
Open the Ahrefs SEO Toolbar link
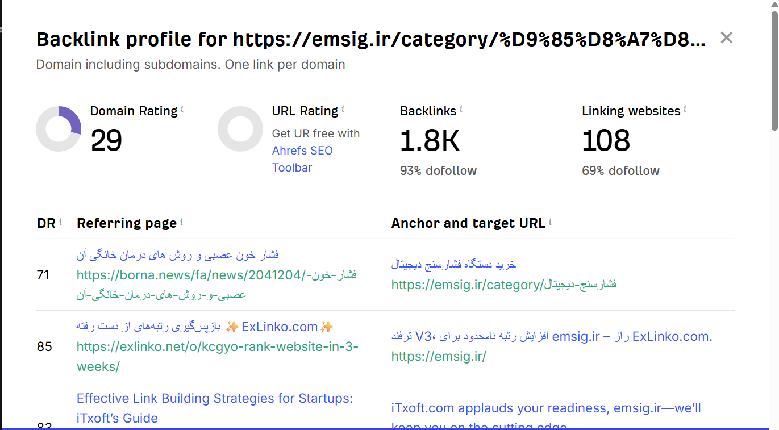302,159
